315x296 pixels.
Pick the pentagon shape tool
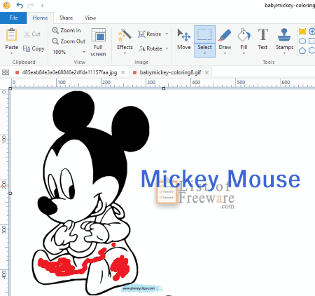pos(302,51)
